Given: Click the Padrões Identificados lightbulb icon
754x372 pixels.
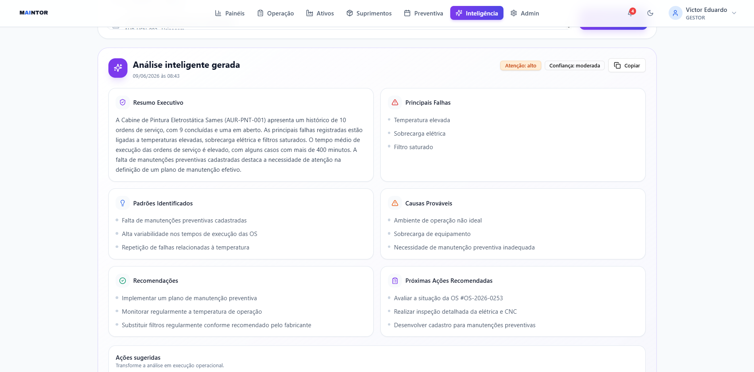Looking at the screenshot, I should click(123, 203).
